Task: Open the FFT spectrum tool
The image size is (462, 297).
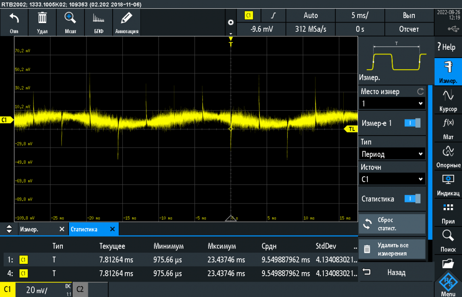Action: point(98,22)
